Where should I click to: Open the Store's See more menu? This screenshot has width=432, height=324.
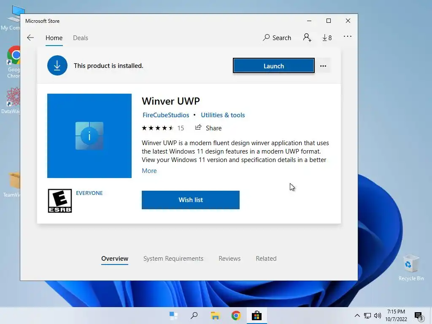pyautogui.click(x=348, y=36)
